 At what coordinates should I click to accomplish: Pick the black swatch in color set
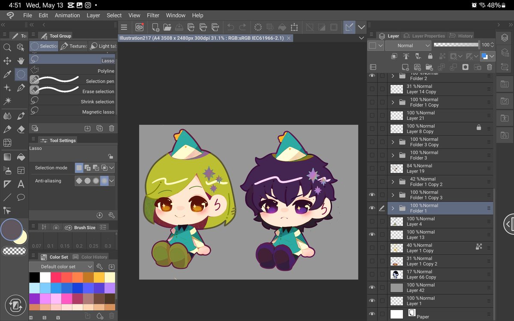35,277
